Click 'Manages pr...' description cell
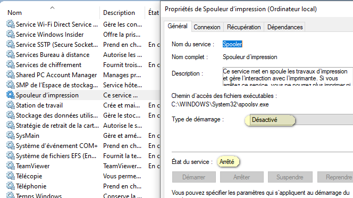The height and width of the screenshot is (198, 353). [x=122, y=75]
